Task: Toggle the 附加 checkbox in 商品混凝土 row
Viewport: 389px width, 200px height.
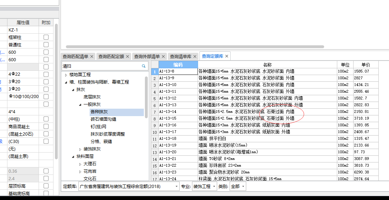Action: [x=46, y=126]
